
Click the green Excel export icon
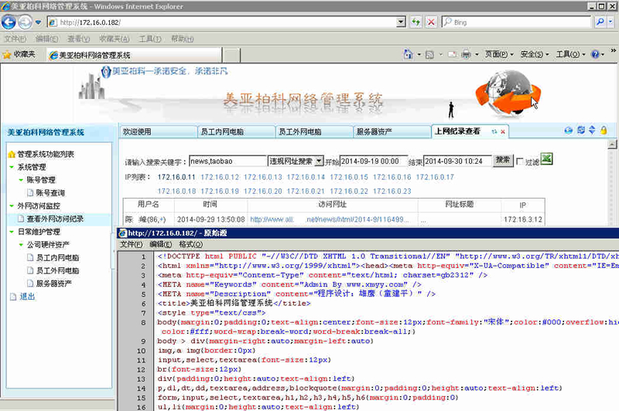[546, 159]
